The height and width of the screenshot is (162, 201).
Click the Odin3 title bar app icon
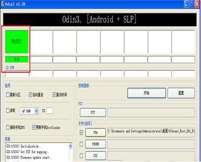pos(2,4)
